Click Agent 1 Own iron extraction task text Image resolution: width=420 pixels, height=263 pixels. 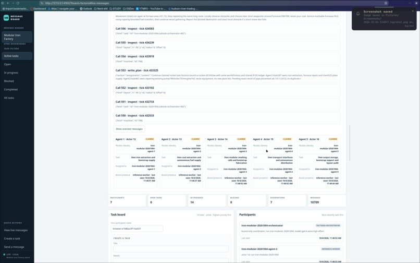tap(143, 159)
